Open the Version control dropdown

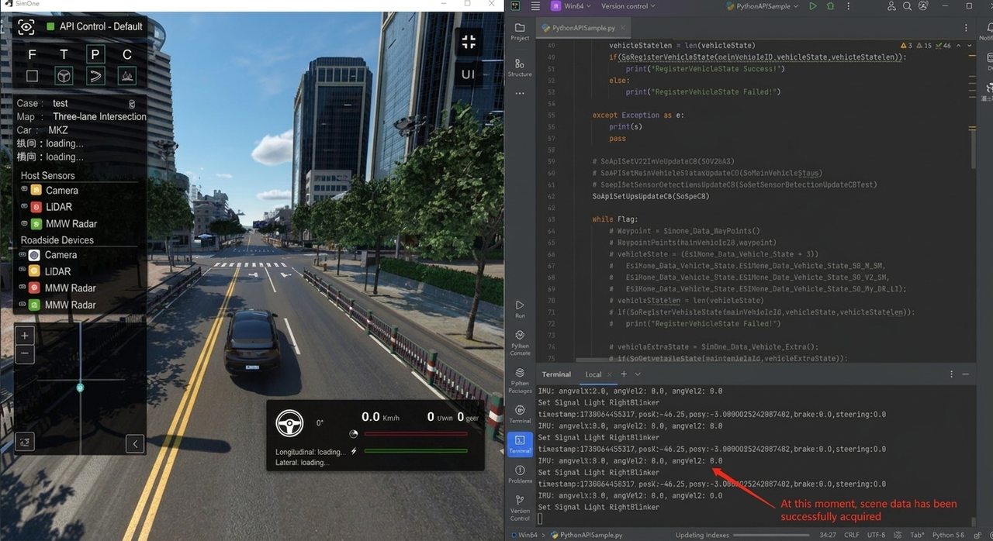[628, 5]
